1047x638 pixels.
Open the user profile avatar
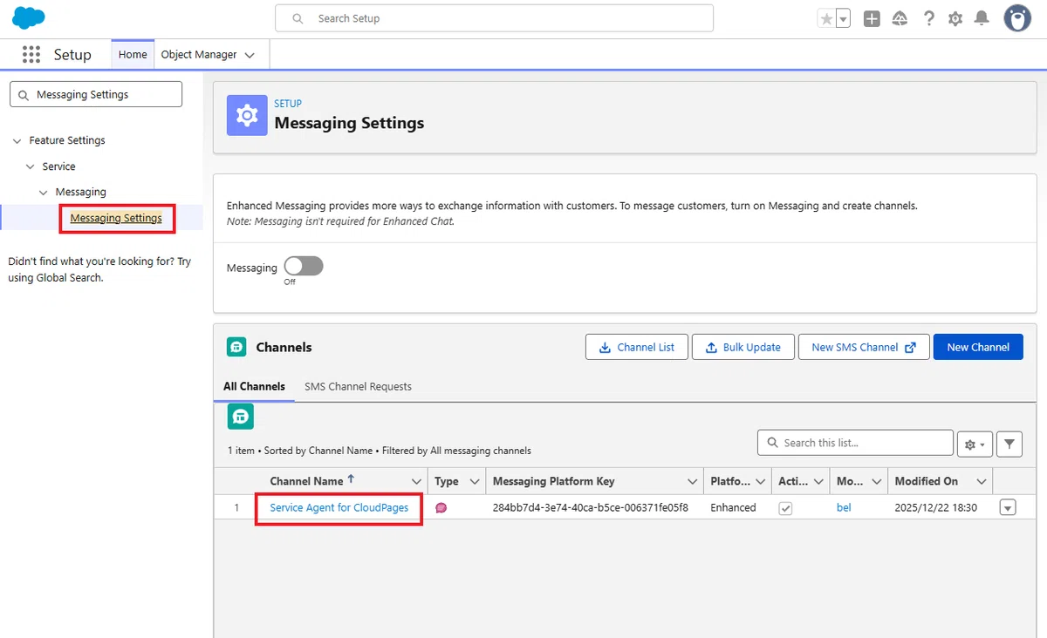tap(1017, 18)
